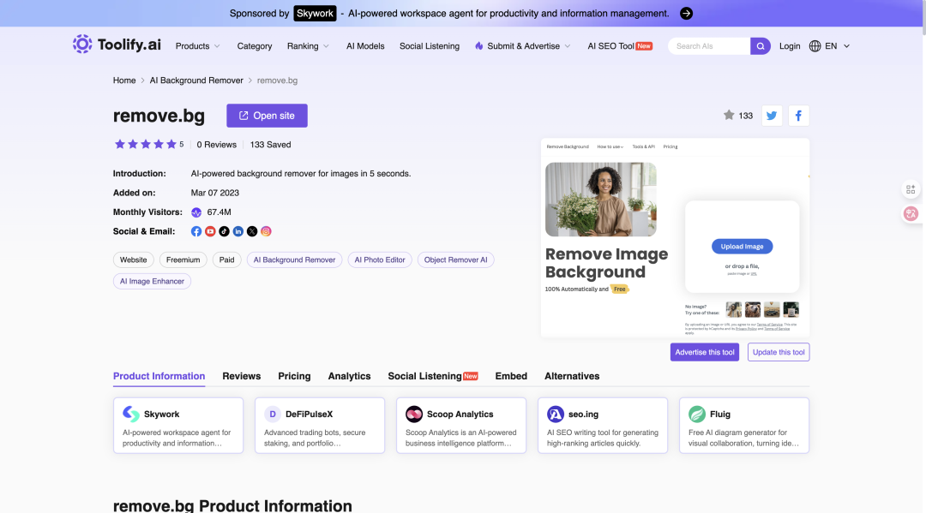Open remove.bg X social icon

point(252,231)
